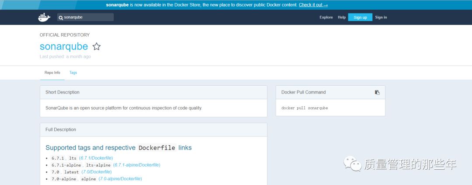The image size is (472, 185).
Task: Click the 'OFFICIAL REPOSITORY' label
Action: pos(65,35)
